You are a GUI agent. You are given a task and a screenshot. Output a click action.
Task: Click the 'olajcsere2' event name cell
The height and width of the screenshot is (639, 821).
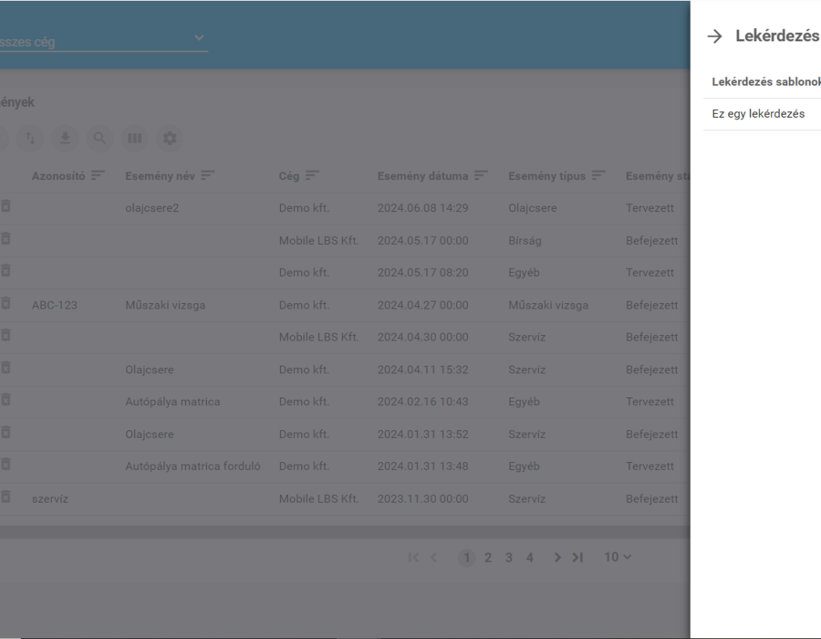click(x=151, y=208)
